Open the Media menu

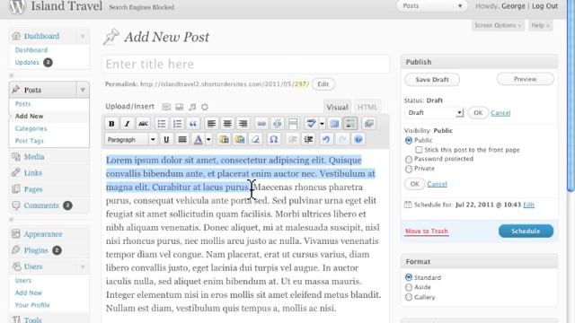pyautogui.click(x=34, y=157)
